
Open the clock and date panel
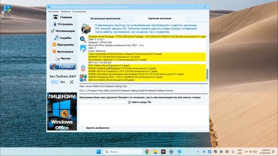click(265, 152)
